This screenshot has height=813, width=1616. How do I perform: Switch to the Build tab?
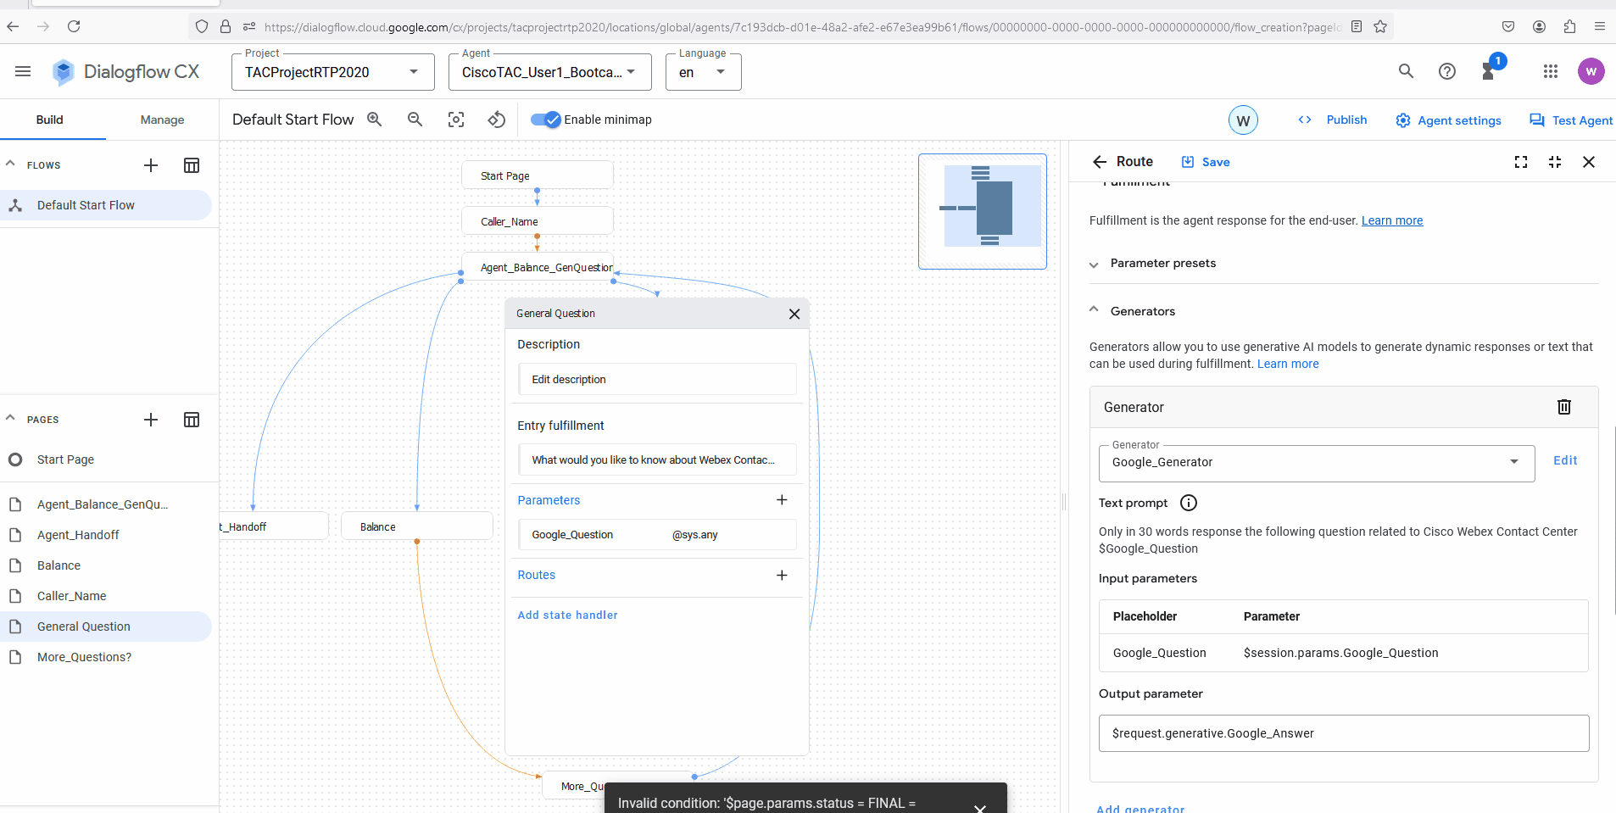tap(50, 120)
